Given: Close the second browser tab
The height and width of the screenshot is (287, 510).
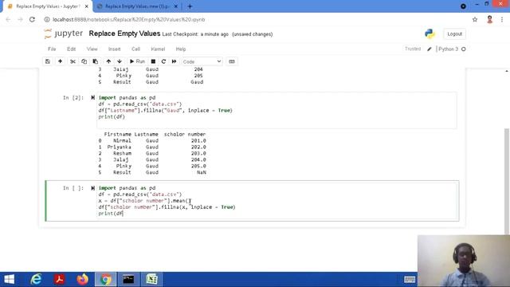Looking at the screenshot, I should tap(175, 6).
